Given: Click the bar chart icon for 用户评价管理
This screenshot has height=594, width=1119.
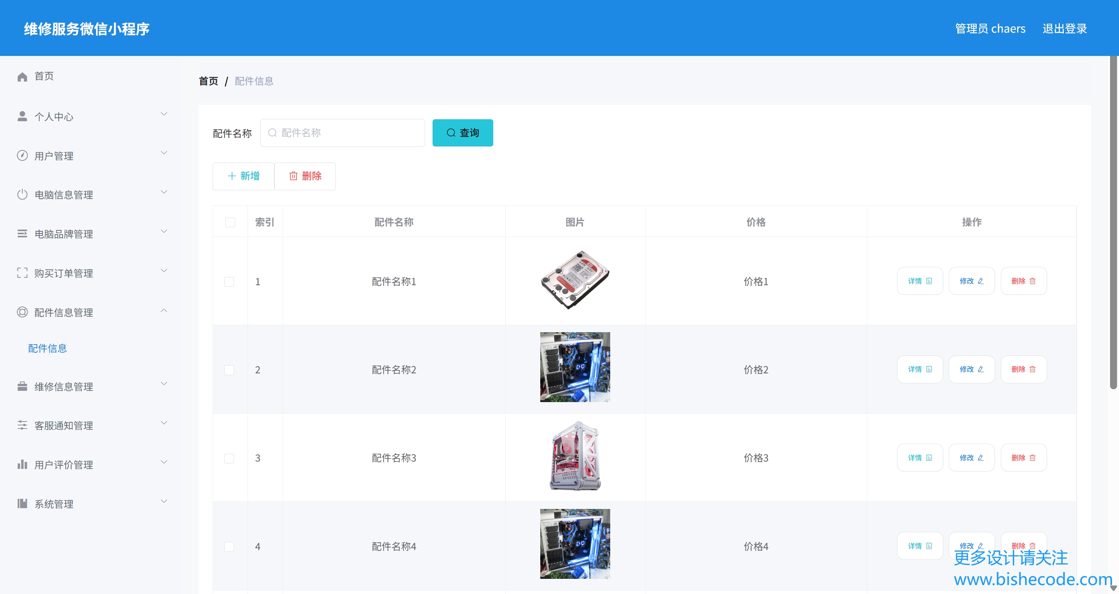Looking at the screenshot, I should click(x=22, y=464).
